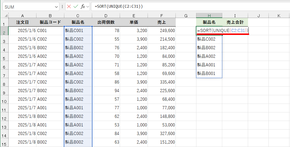Click the 売上 header cell
Screen dimensions: 290x147
coord(162,22)
